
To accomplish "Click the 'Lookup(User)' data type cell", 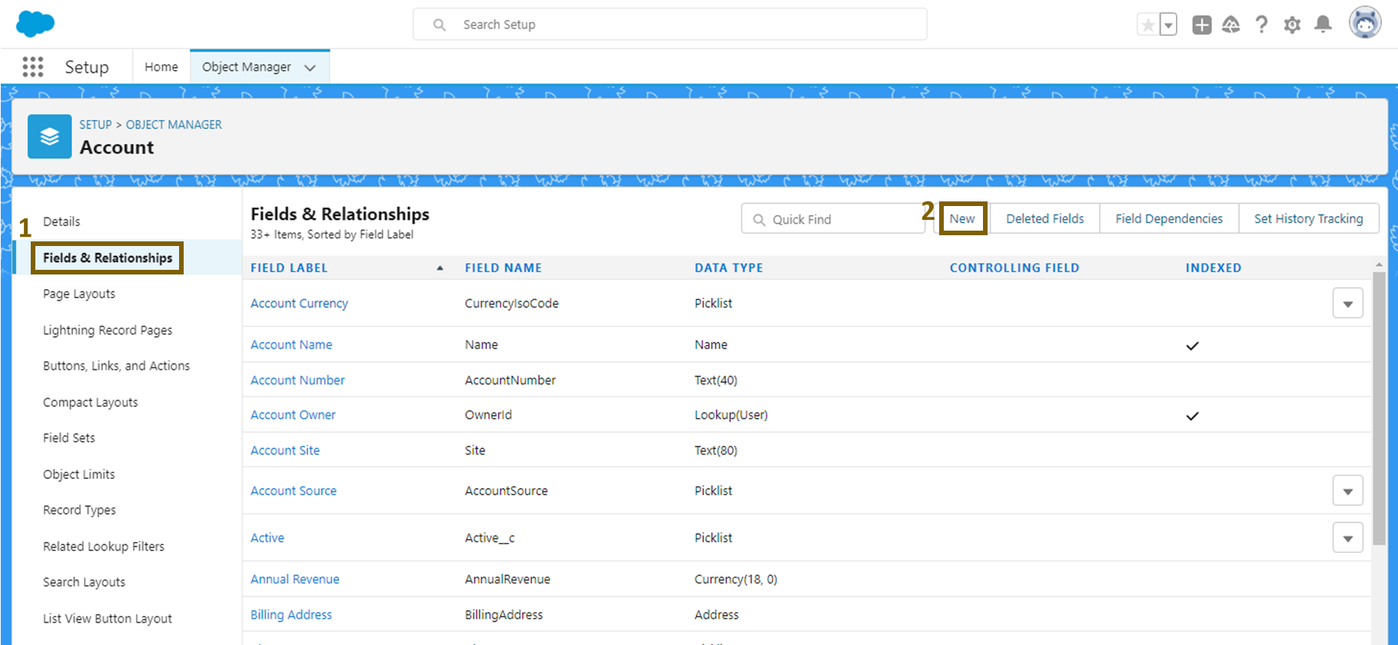I will [731, 414].
